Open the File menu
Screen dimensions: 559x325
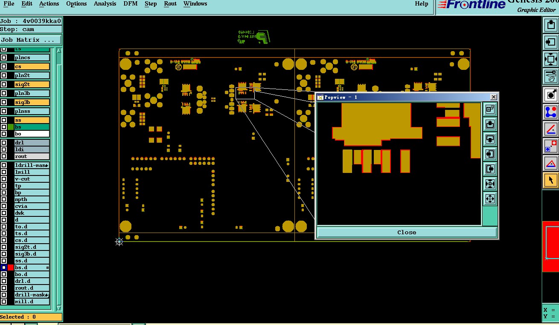coord(9,4)
